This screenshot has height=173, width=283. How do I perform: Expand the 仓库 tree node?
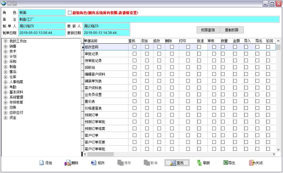[5, 77]
